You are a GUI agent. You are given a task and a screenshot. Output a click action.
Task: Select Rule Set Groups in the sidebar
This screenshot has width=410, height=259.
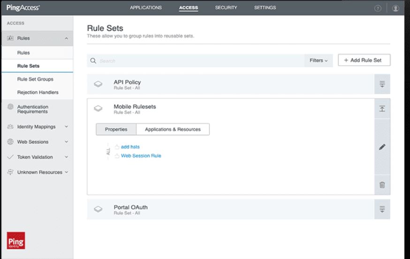[x=35, y=79]
